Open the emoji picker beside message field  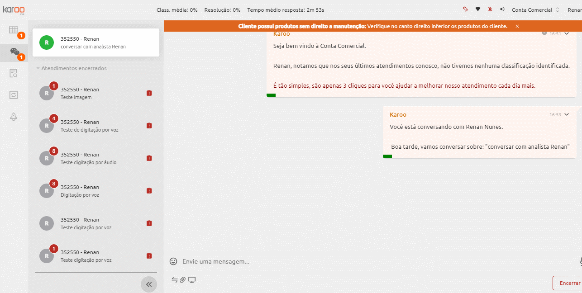(173, 261)
